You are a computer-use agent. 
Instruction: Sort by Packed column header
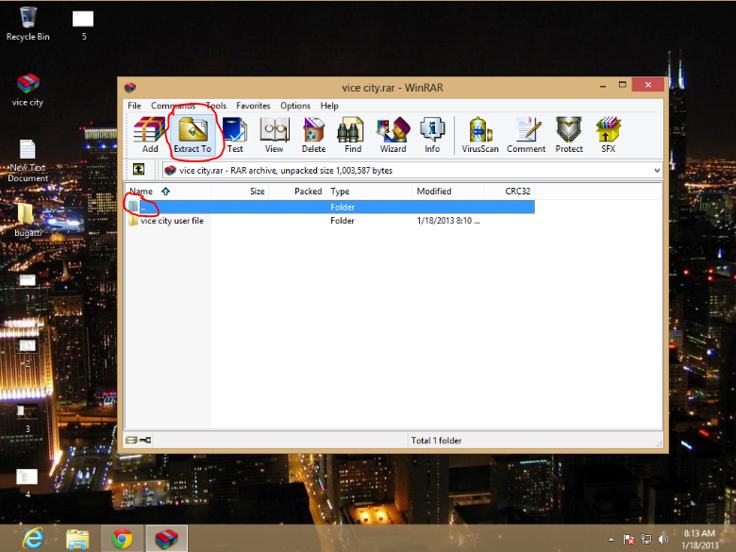coord(297,191)
